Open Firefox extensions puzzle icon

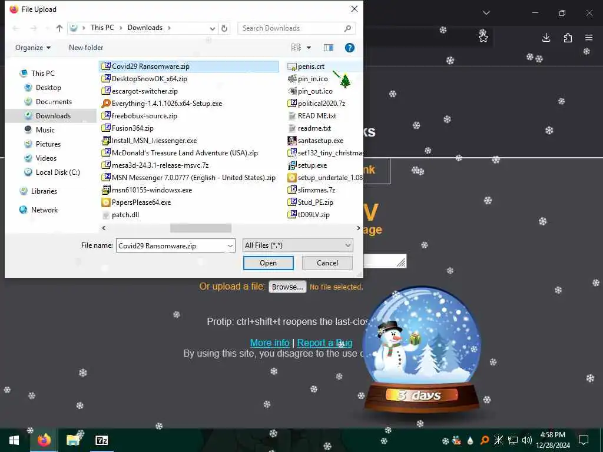pyautogui.click(x=568, y=38)
